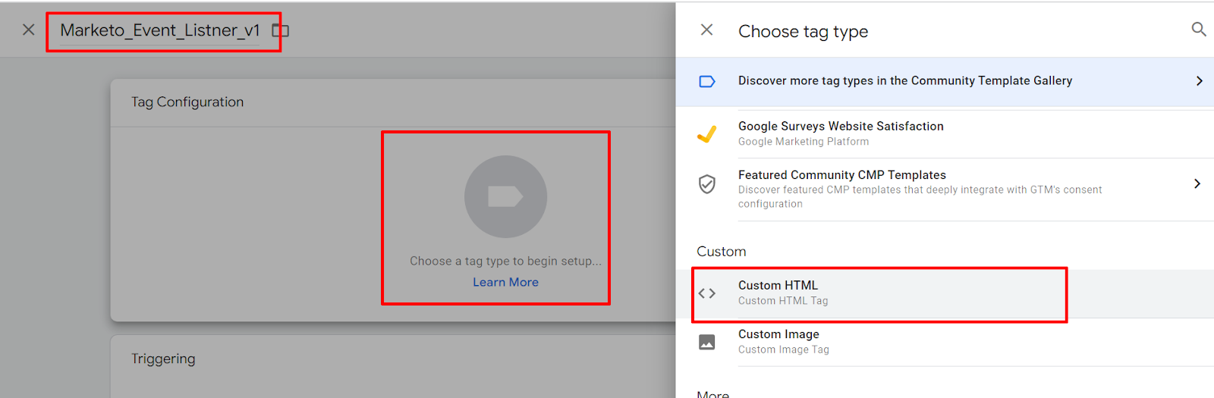The height and width of the screenshot is (398, 1214).
Task: Click the CMP shield checkmark icon
Action: coord(706,183)
